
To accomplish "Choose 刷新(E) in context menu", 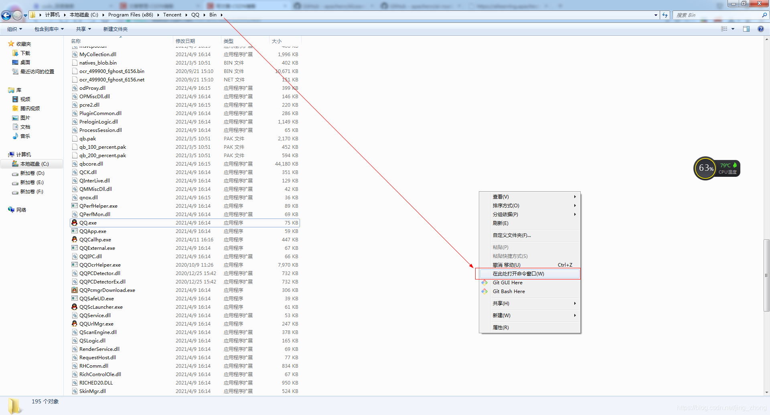I will click(x=530, y=223).
